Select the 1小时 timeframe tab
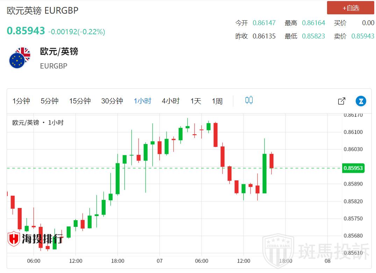Image resolution: width=376 pixels, height=273 pixels. pyautogui.click(x=142, y=101)
